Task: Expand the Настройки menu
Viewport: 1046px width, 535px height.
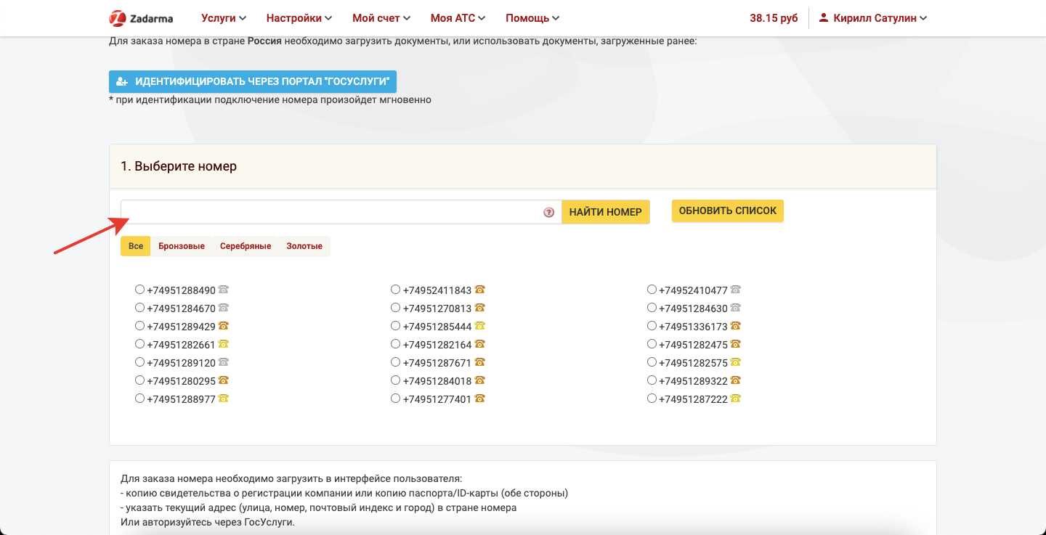Action: click(x=299, y=18)
